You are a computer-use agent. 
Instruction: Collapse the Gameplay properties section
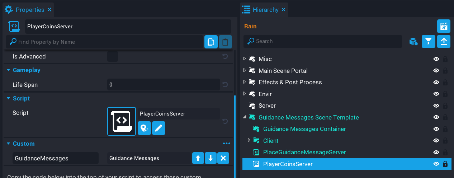[8, 70]
